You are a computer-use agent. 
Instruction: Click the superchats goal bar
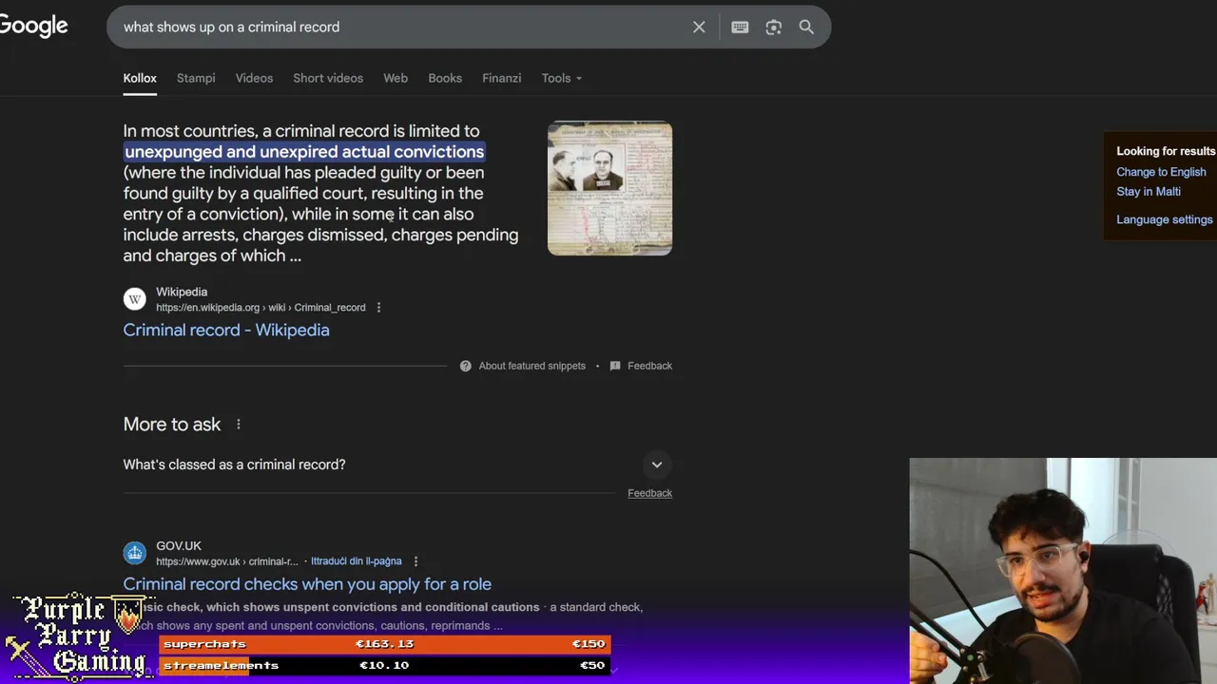pyautogui.click(x=384, y=644)
